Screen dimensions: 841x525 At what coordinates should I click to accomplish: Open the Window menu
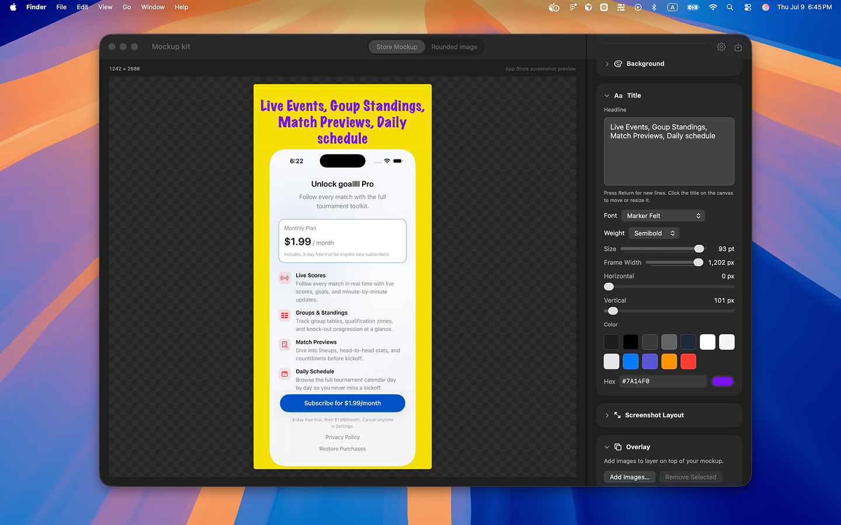pyautogui.click(x=153, y=7)
